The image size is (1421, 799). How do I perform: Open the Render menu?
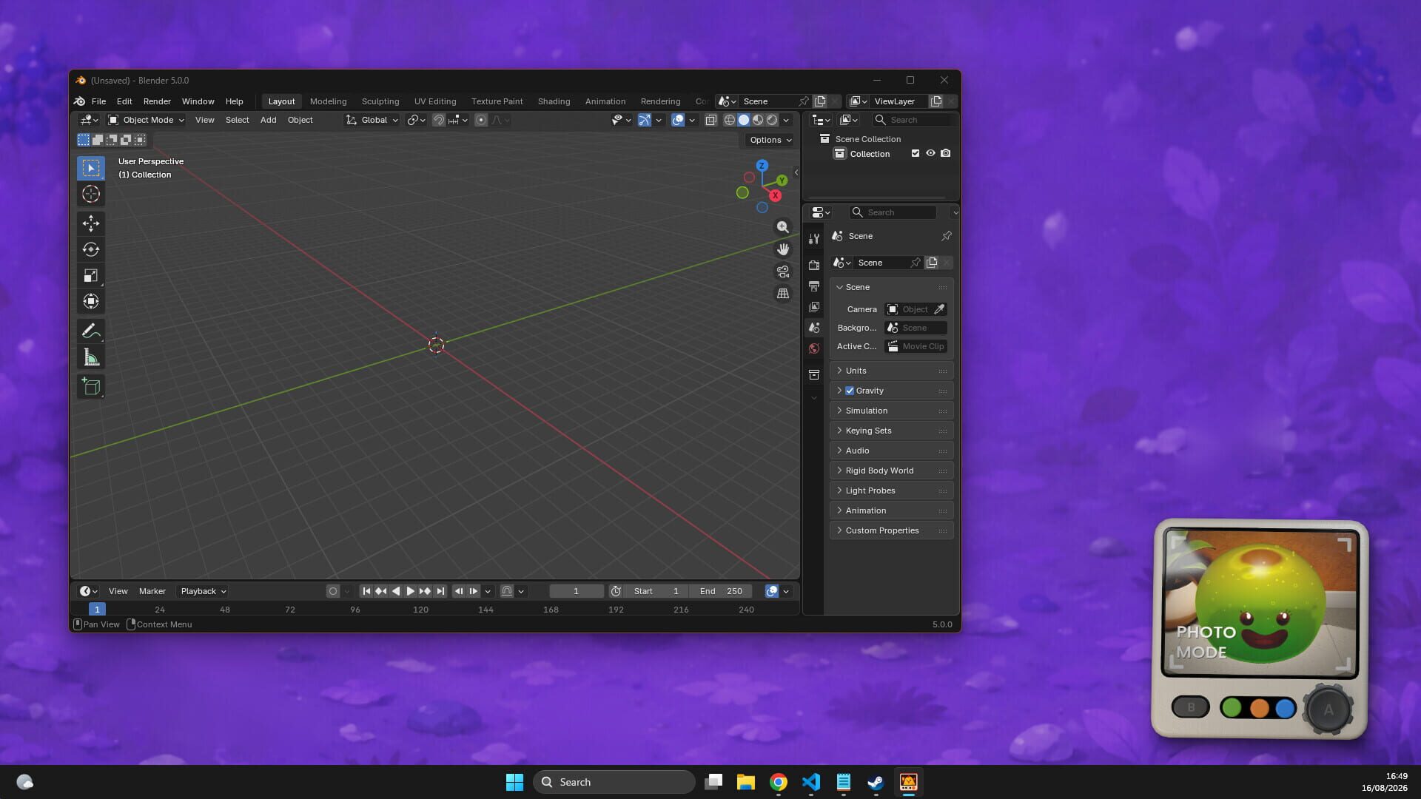point(157,101)
